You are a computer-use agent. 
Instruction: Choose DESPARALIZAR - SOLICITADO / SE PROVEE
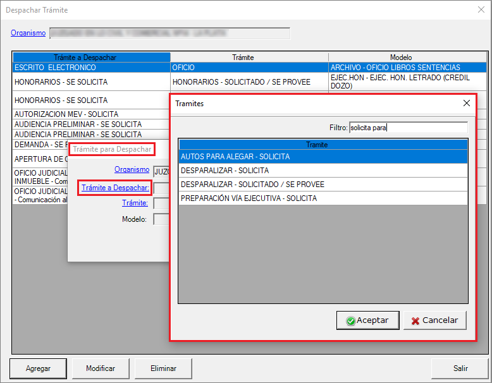click(x=323, y=185)
